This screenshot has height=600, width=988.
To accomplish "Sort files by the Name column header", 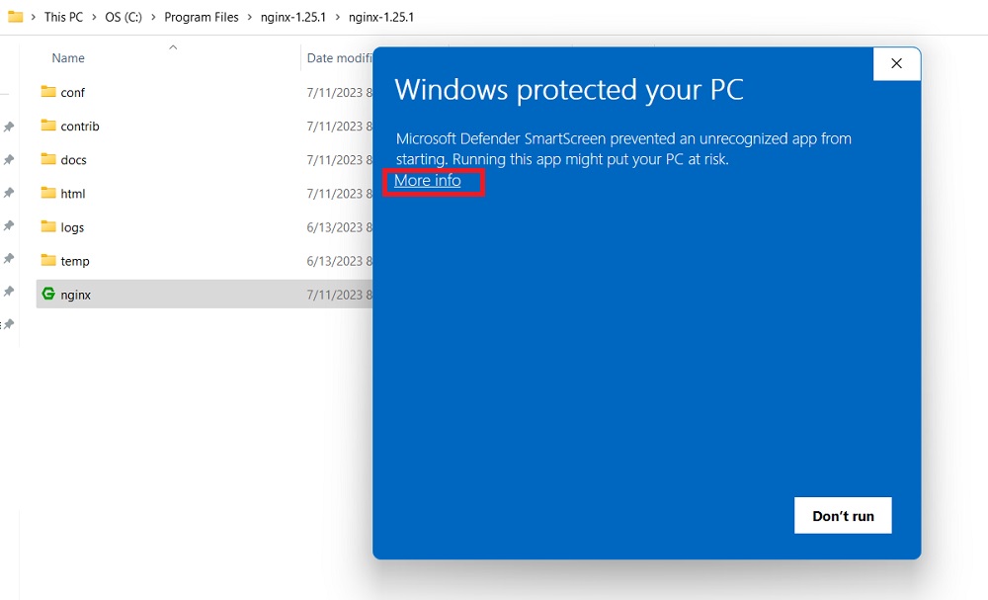I will (x=67, y=57).
